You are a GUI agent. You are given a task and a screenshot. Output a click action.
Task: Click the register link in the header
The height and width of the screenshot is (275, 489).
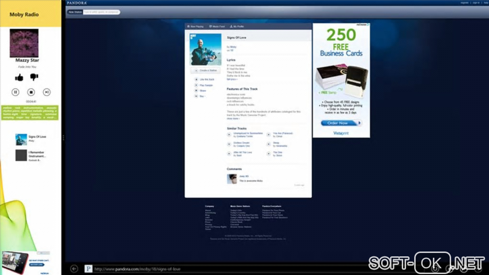click(x=465, y=3)
